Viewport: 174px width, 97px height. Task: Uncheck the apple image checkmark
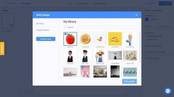click(66, 34)
